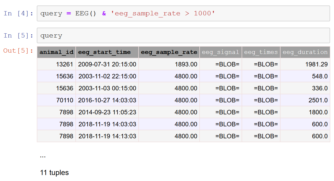
Task: Click the sample rate 1893.00 value
Action: [x=186, y=64]
